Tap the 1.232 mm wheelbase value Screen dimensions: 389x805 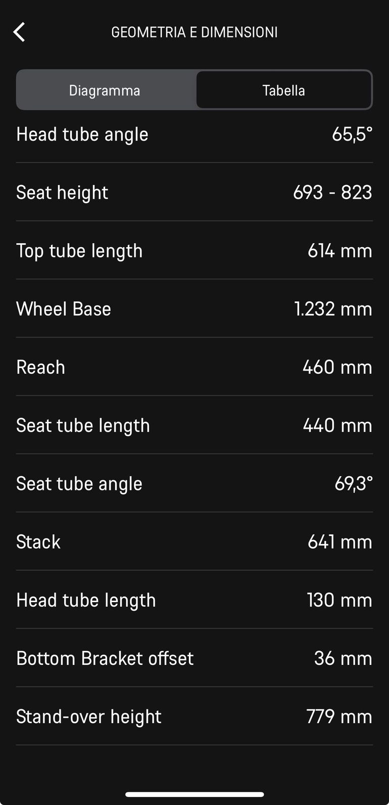click(333, 309)
